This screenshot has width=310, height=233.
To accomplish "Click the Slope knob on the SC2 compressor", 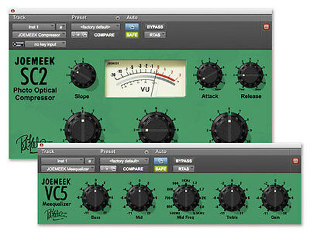I will click(83, 76).
